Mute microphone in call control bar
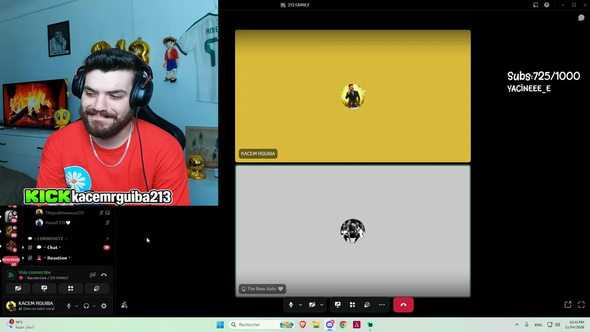This screenshot has width=590, height=332. [x=291, y=305]
